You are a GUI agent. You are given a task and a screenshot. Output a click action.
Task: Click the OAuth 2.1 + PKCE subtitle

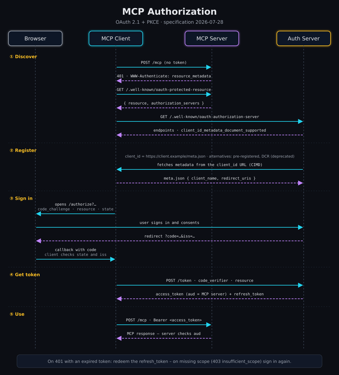pos(169,22)
